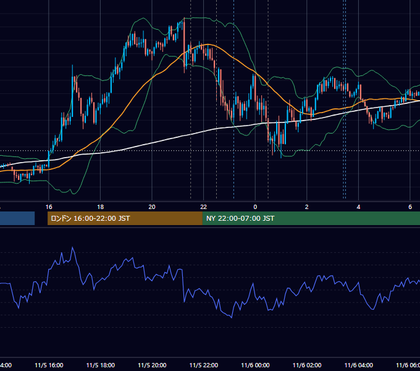Click the 11/5 22:00 date label

[204, 365]
